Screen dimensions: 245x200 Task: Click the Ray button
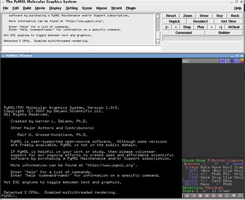coord(220,16)
